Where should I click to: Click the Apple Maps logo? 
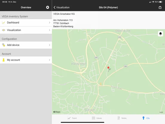click(57, 112)
